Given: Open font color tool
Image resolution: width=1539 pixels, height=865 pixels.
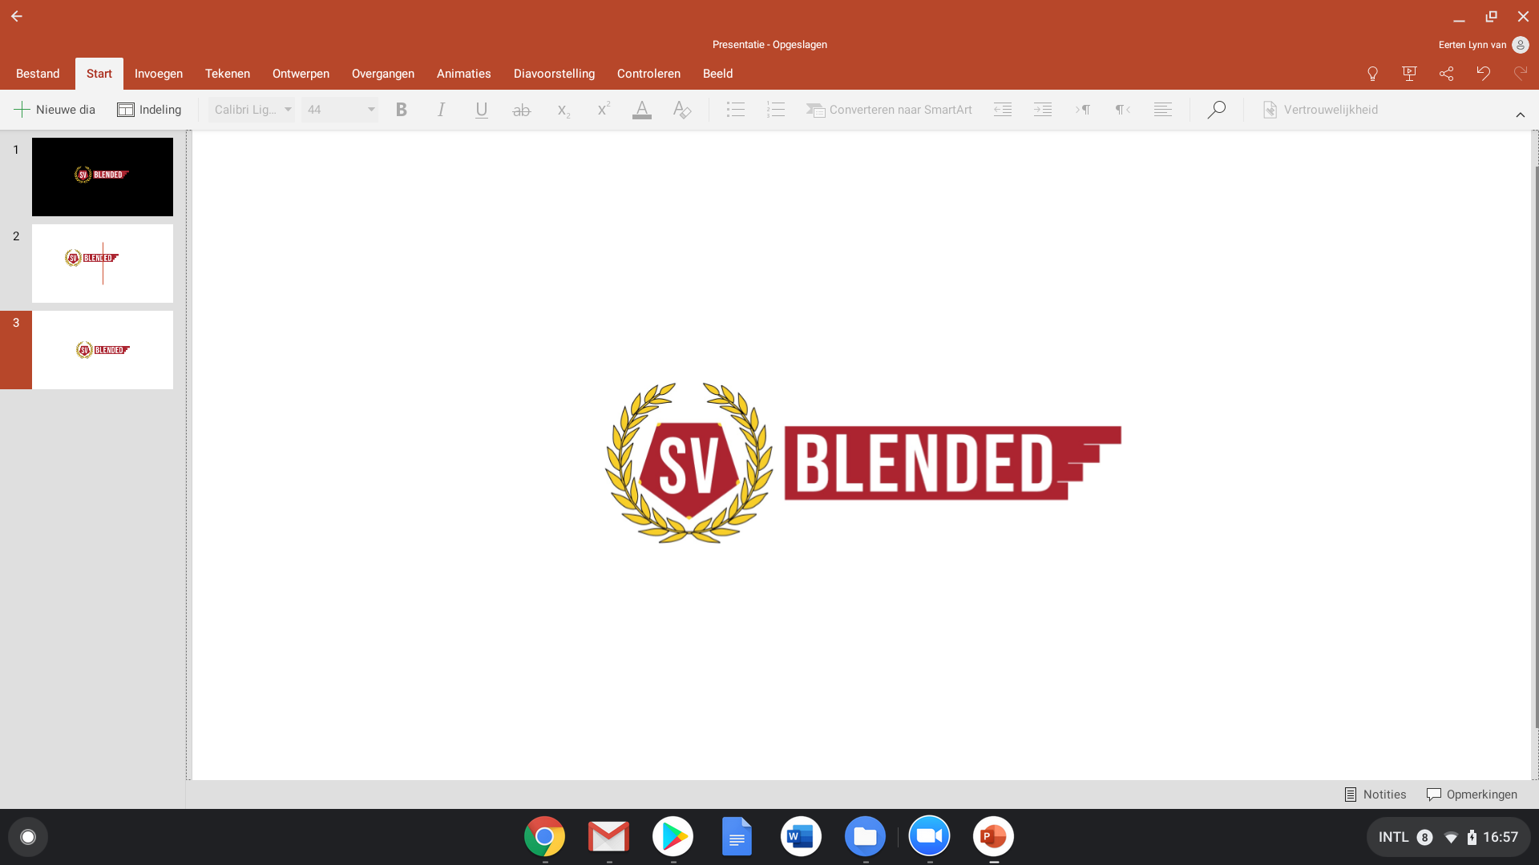Looking at the screenshot, I should (x=642, y=110).
